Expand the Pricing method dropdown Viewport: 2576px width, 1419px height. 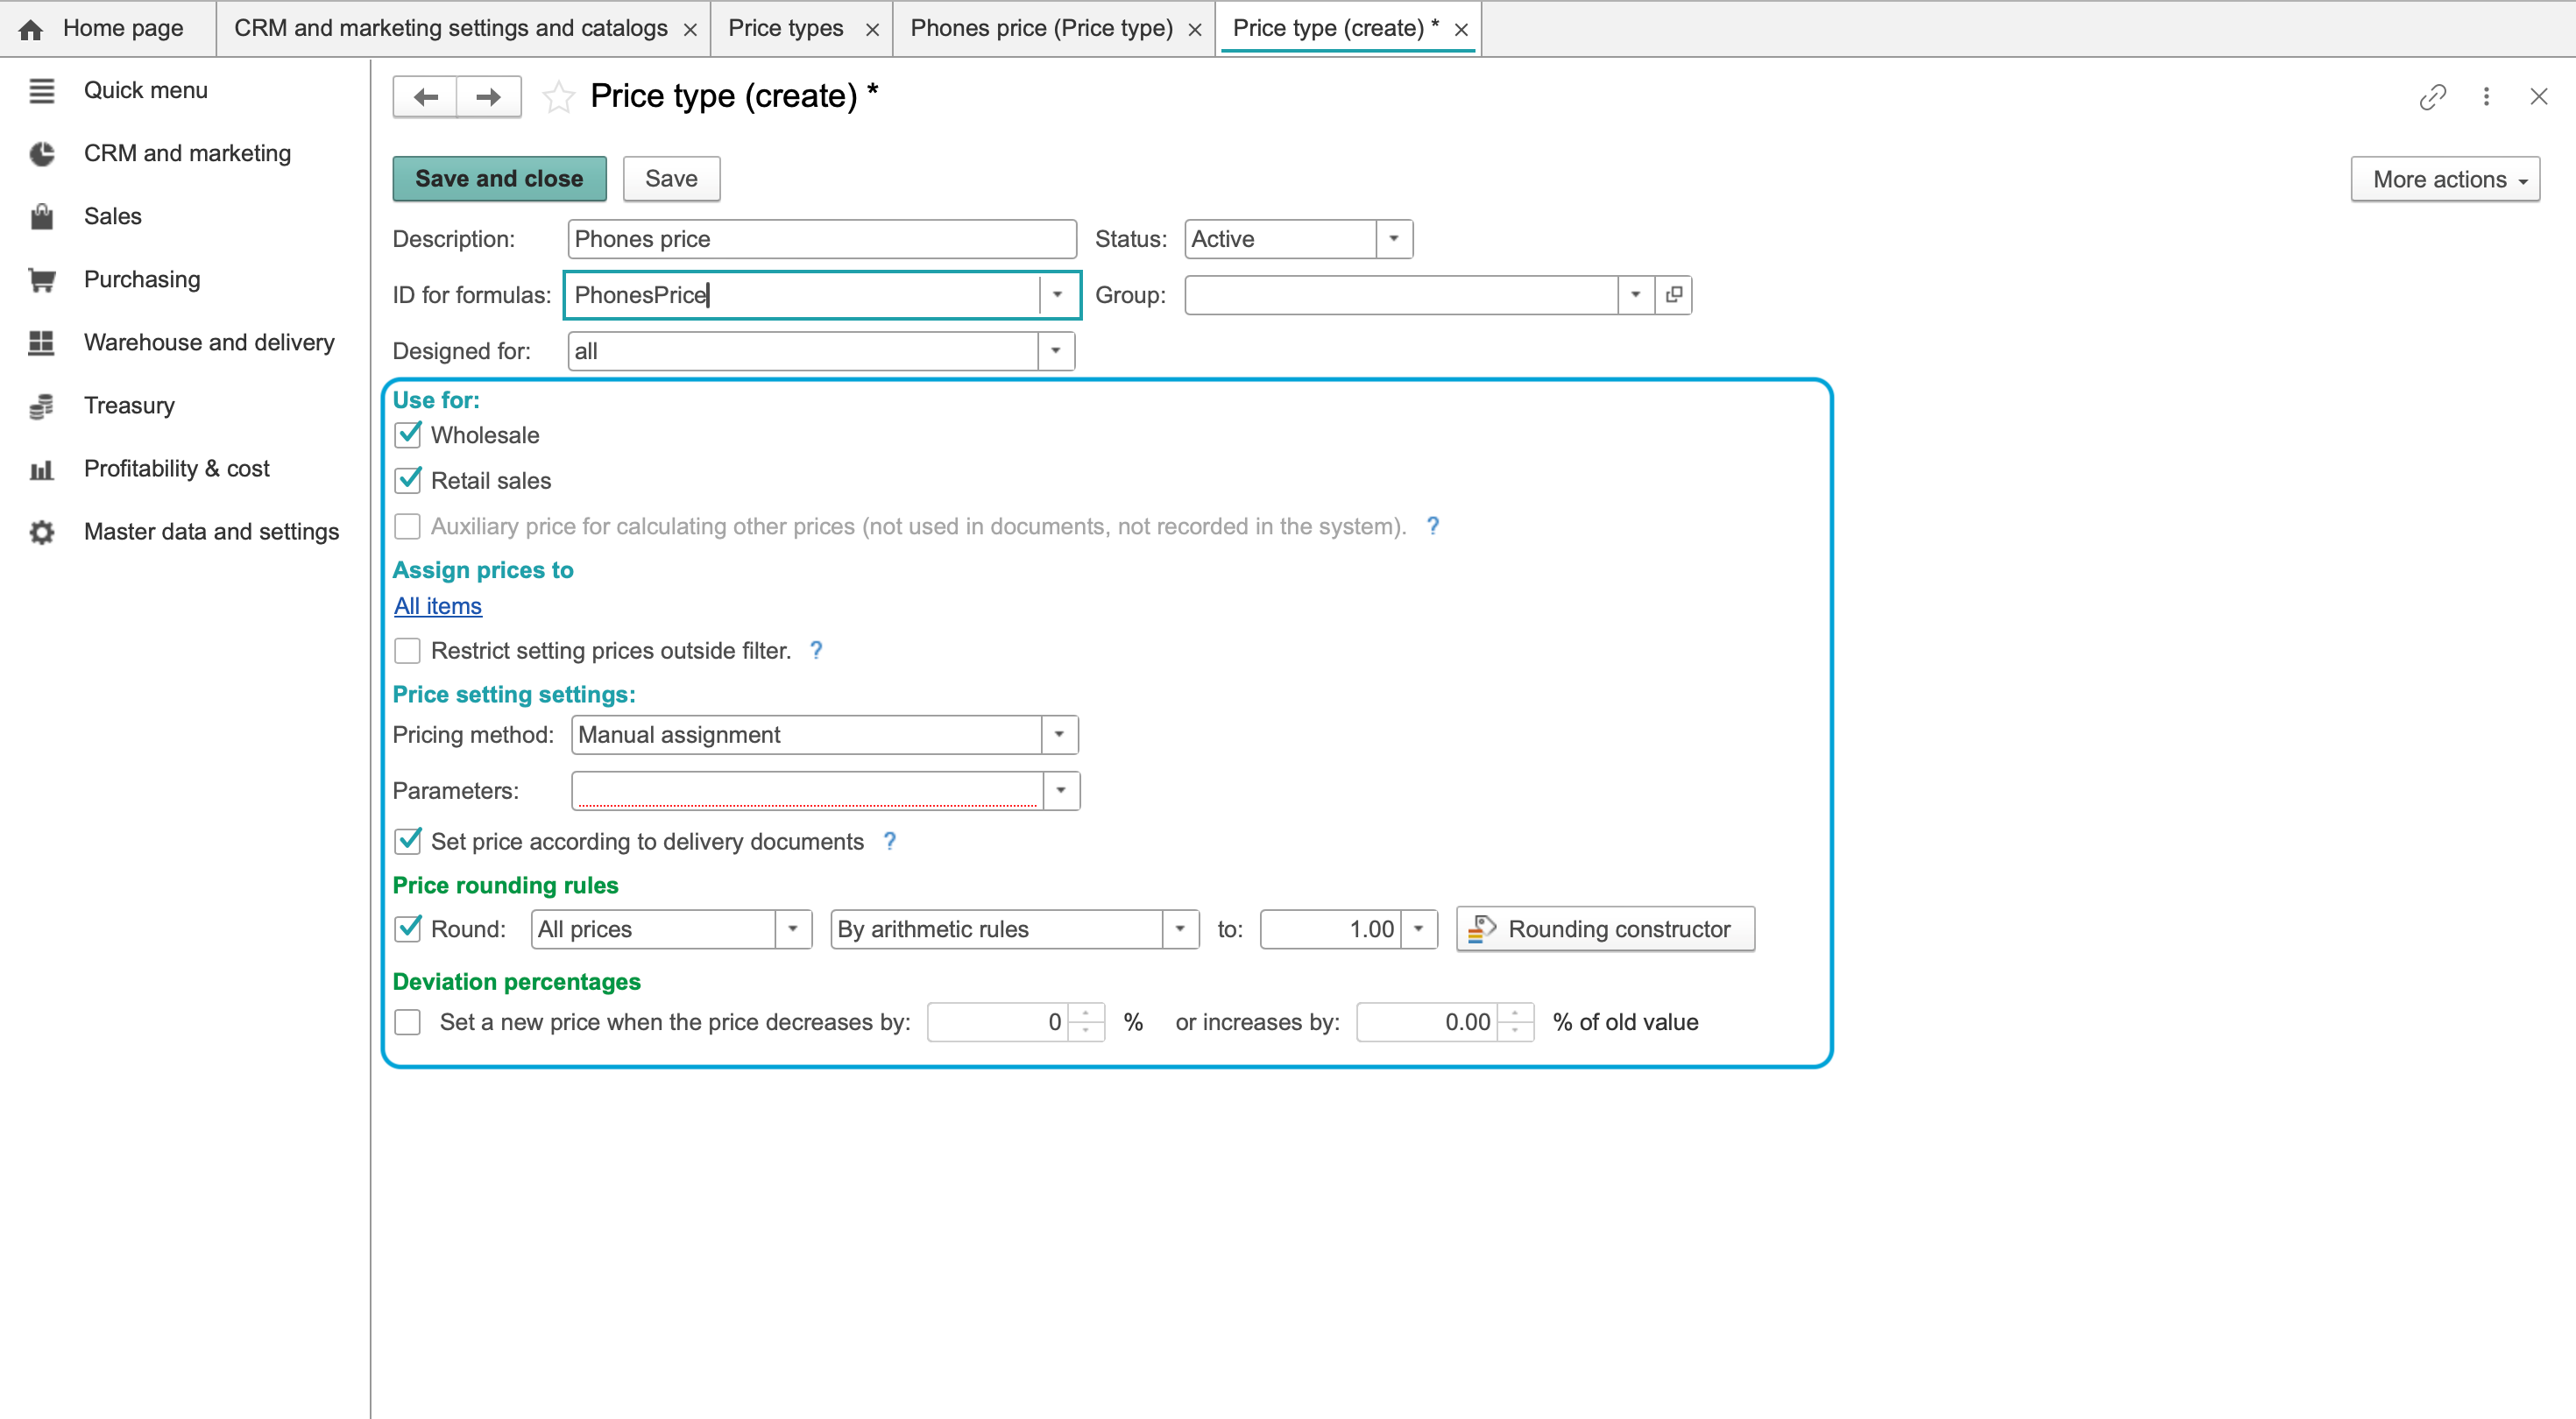point(1059,735)
